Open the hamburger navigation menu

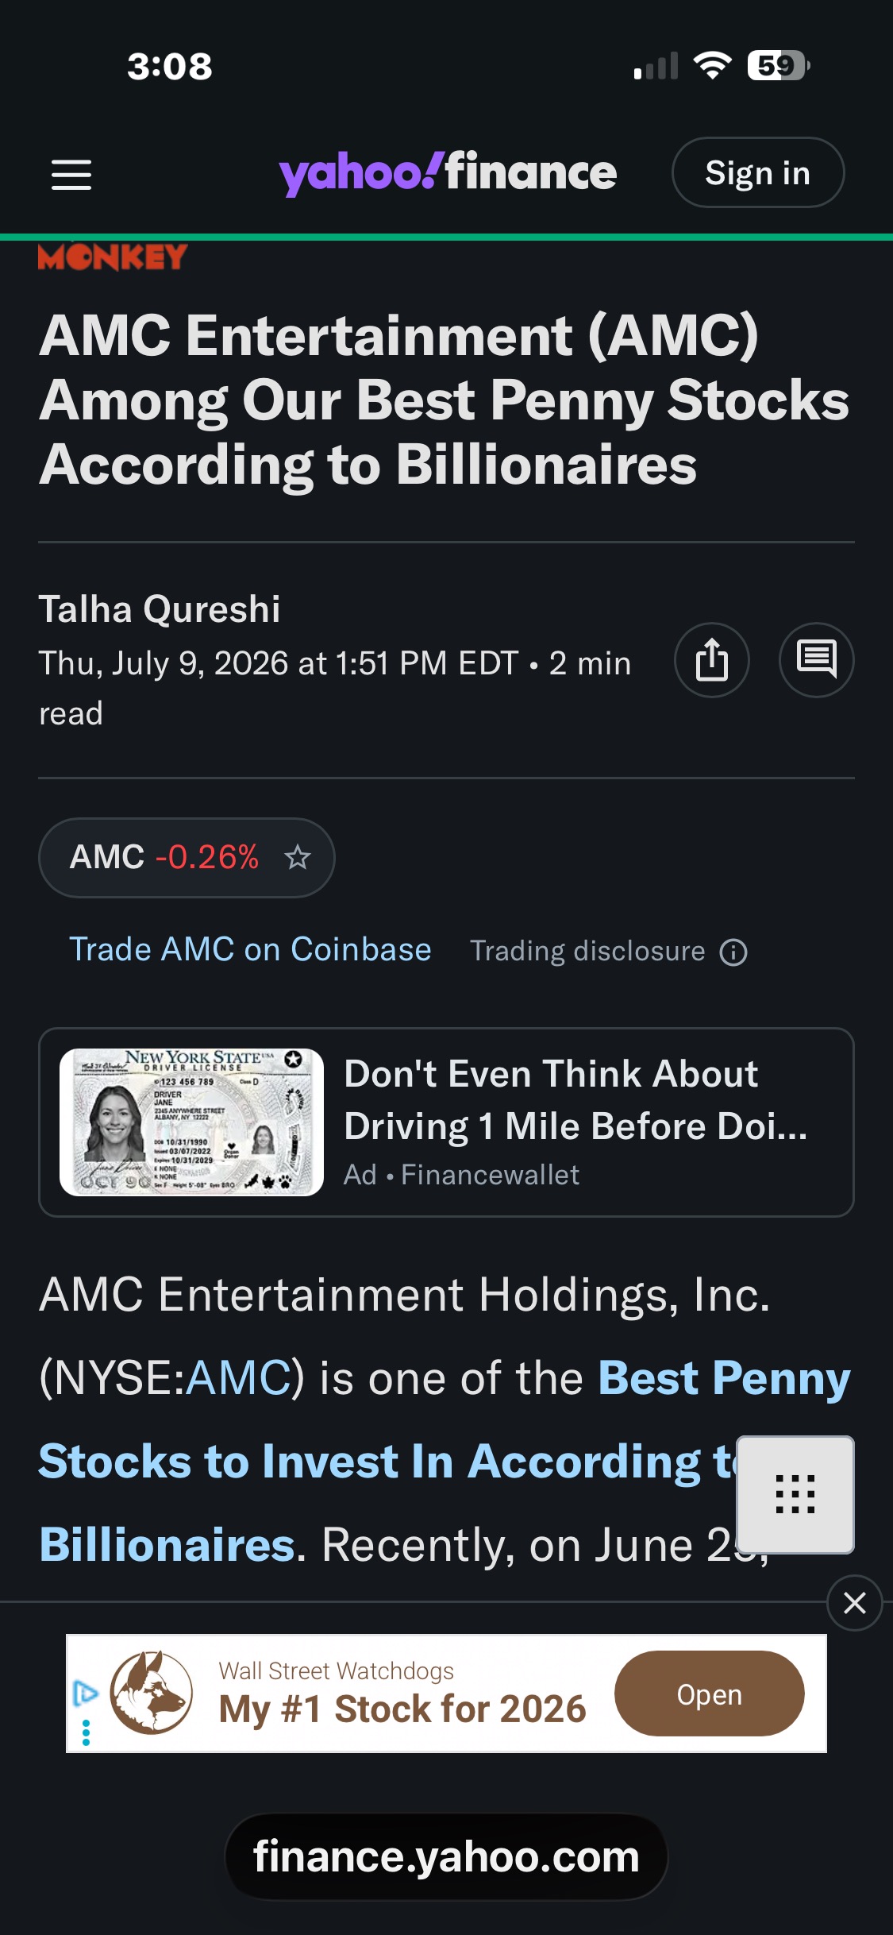71,174
